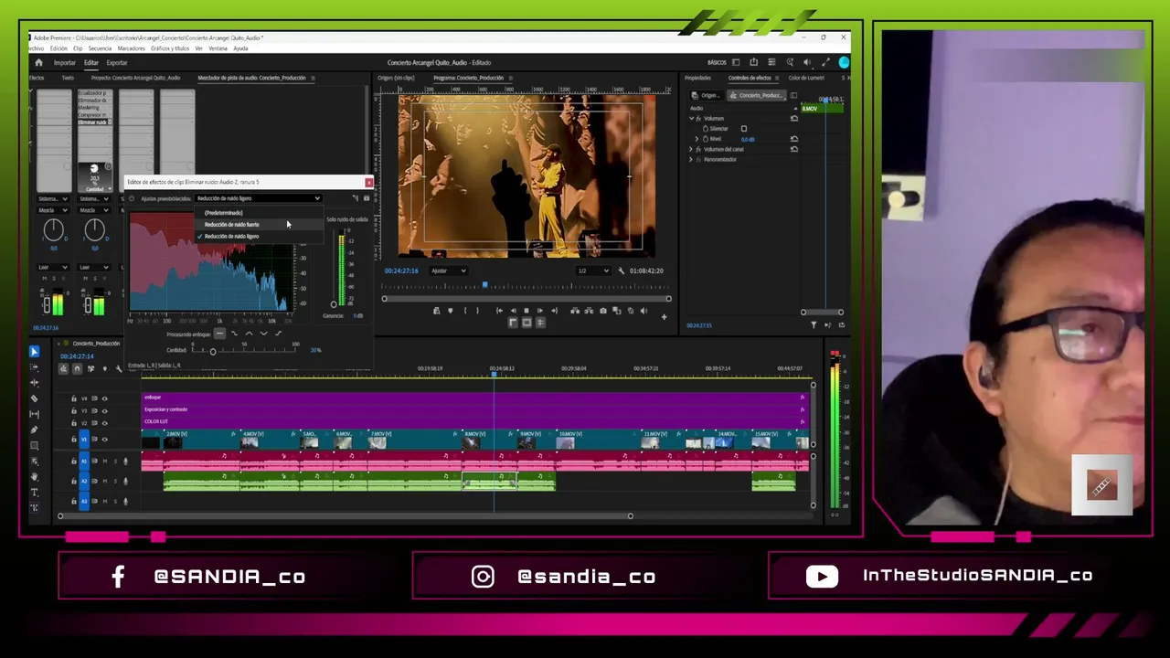Open the Ajustar zoom level dropdown
Screen dimensions: 1170x658
coord(448,271)
